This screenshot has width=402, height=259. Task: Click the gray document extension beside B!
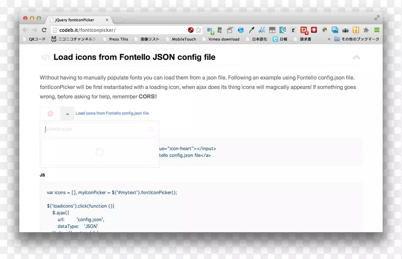point(220,30)
